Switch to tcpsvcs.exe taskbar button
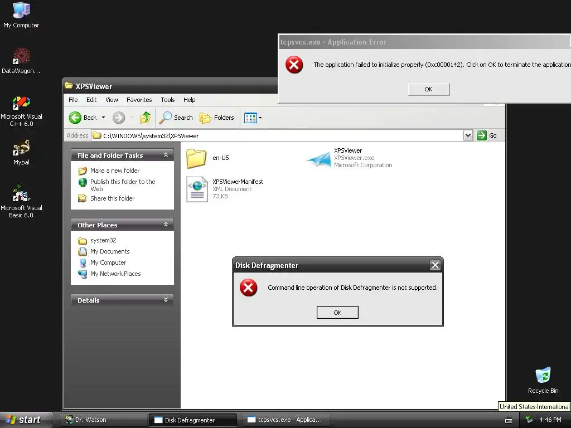The height and width of the screenshot is (428, 571). point(285,420)
